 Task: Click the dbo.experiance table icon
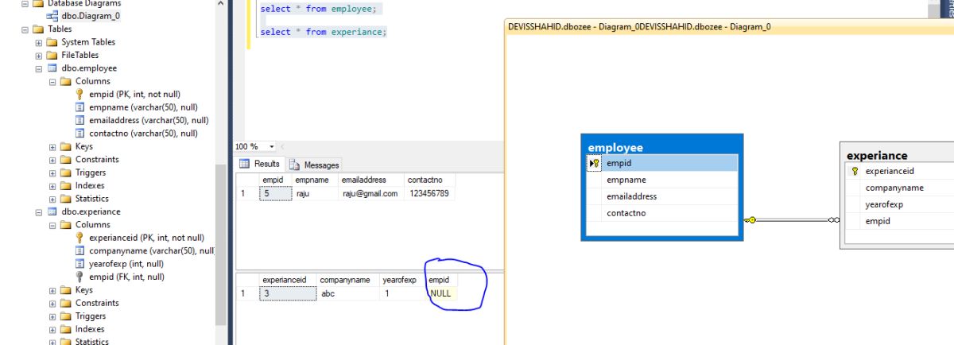[52, 212]
